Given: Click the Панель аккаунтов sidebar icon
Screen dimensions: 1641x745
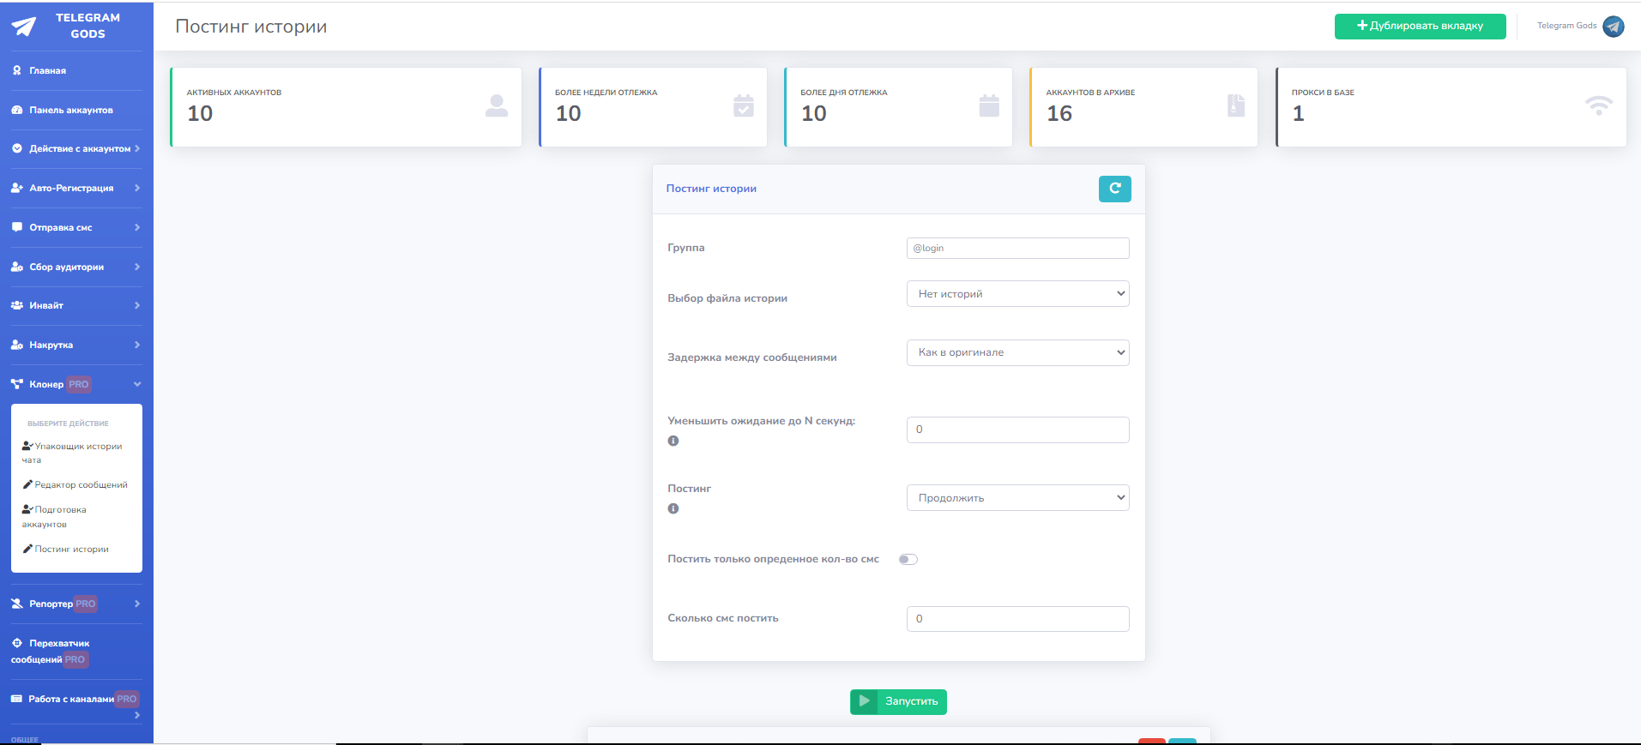Looking at the screenshot, I should point(17,110).
